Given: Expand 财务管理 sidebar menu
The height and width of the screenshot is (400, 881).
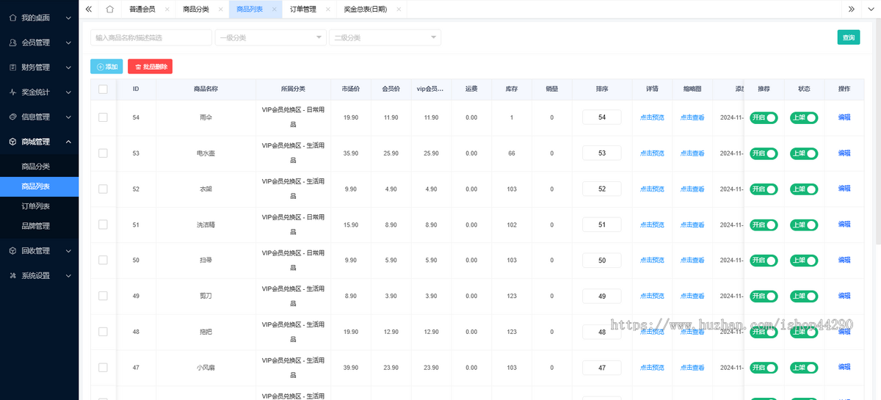Looking at the screenshot, I should 39,68.
